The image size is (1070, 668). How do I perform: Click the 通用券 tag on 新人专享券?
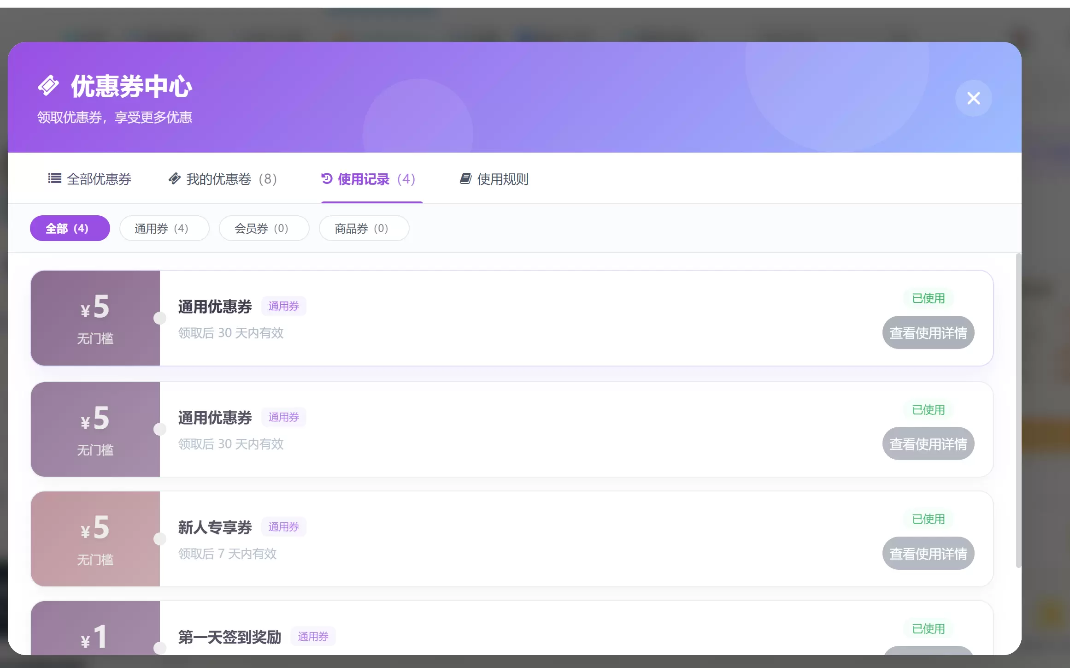[284, 527]
